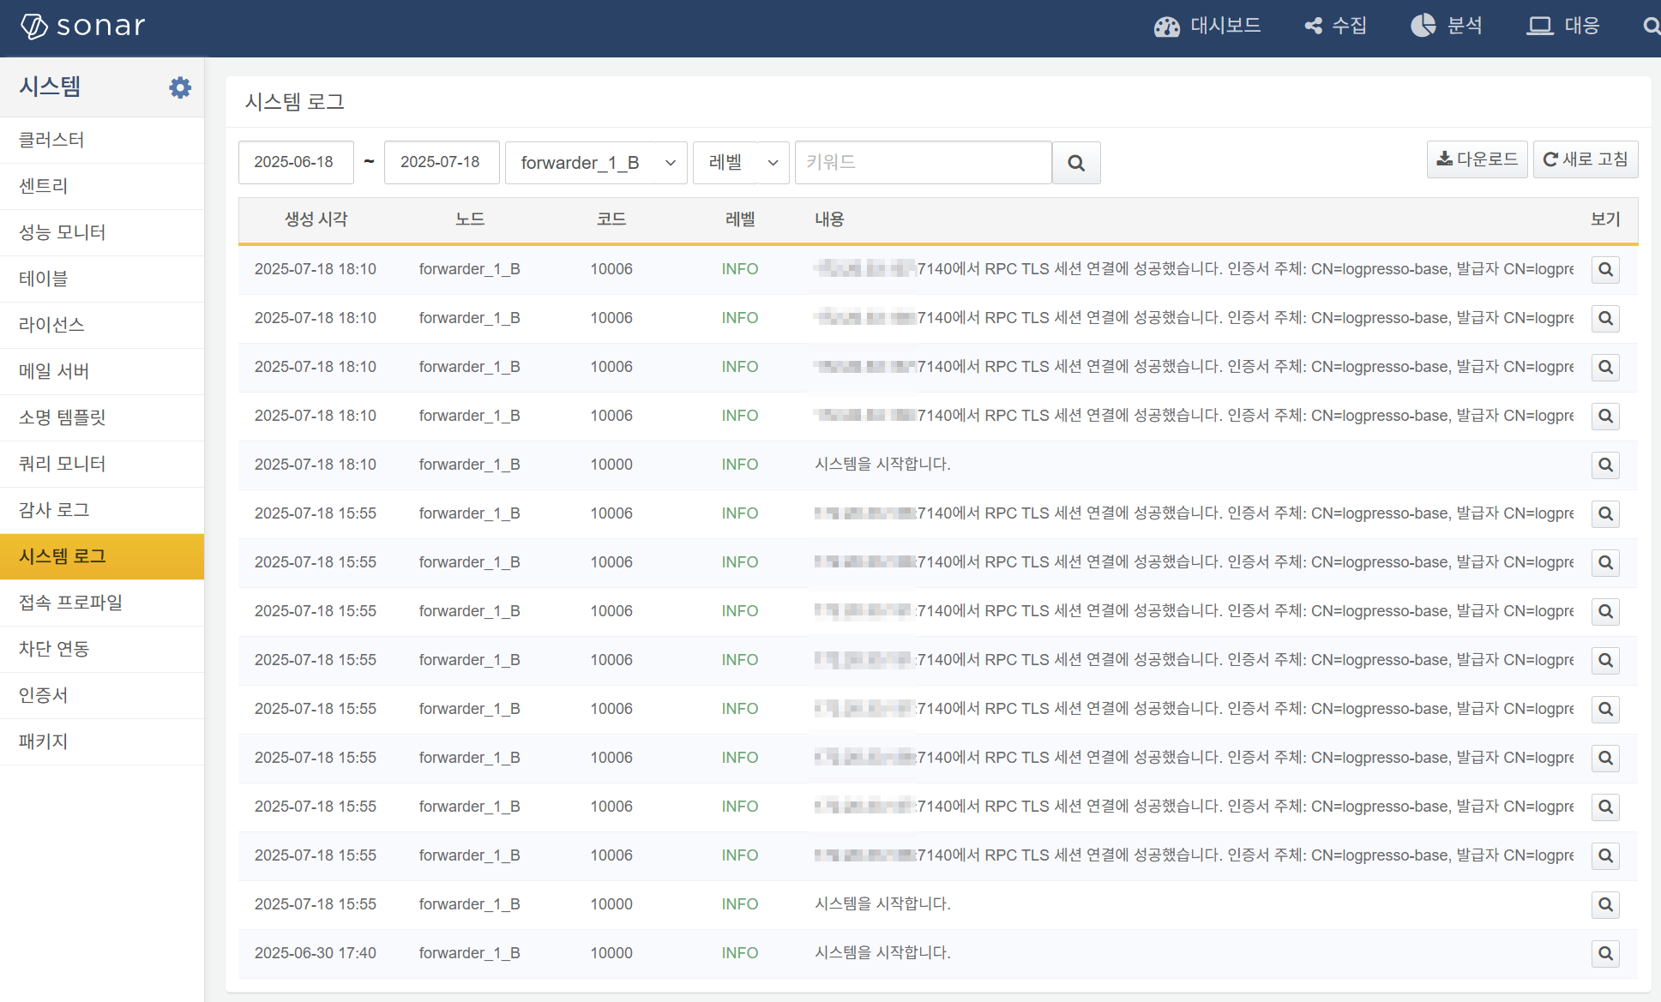Focus the 키워드 keyword input field
This screenshot has width=1661, height=1002.
[923, 163]
